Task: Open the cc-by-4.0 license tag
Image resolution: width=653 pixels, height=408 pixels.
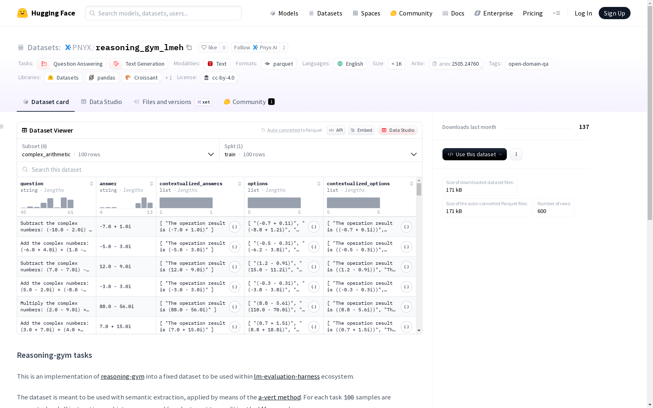Action: 220,78
